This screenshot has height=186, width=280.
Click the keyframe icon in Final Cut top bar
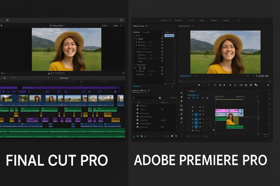pyautogui.click(x=7, y=20)
